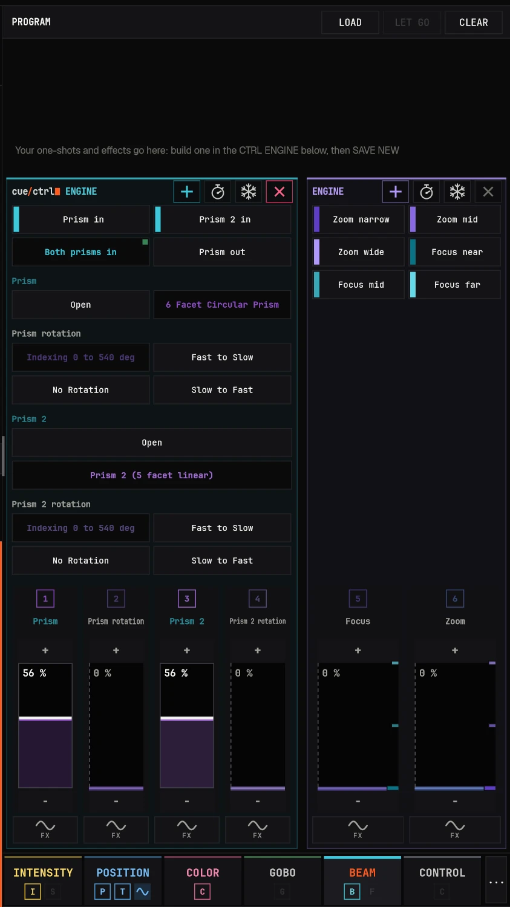Add new item in cue/ctrl ENGINE panel

pyautogui.click(x=187, y=192)
